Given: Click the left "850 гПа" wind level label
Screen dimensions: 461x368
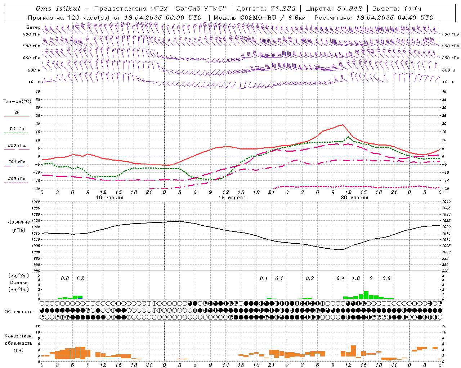Looking at the screenshot, I should [31, 58].
